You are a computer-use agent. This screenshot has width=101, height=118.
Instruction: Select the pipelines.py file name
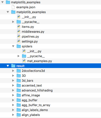[x=30, y=37]
